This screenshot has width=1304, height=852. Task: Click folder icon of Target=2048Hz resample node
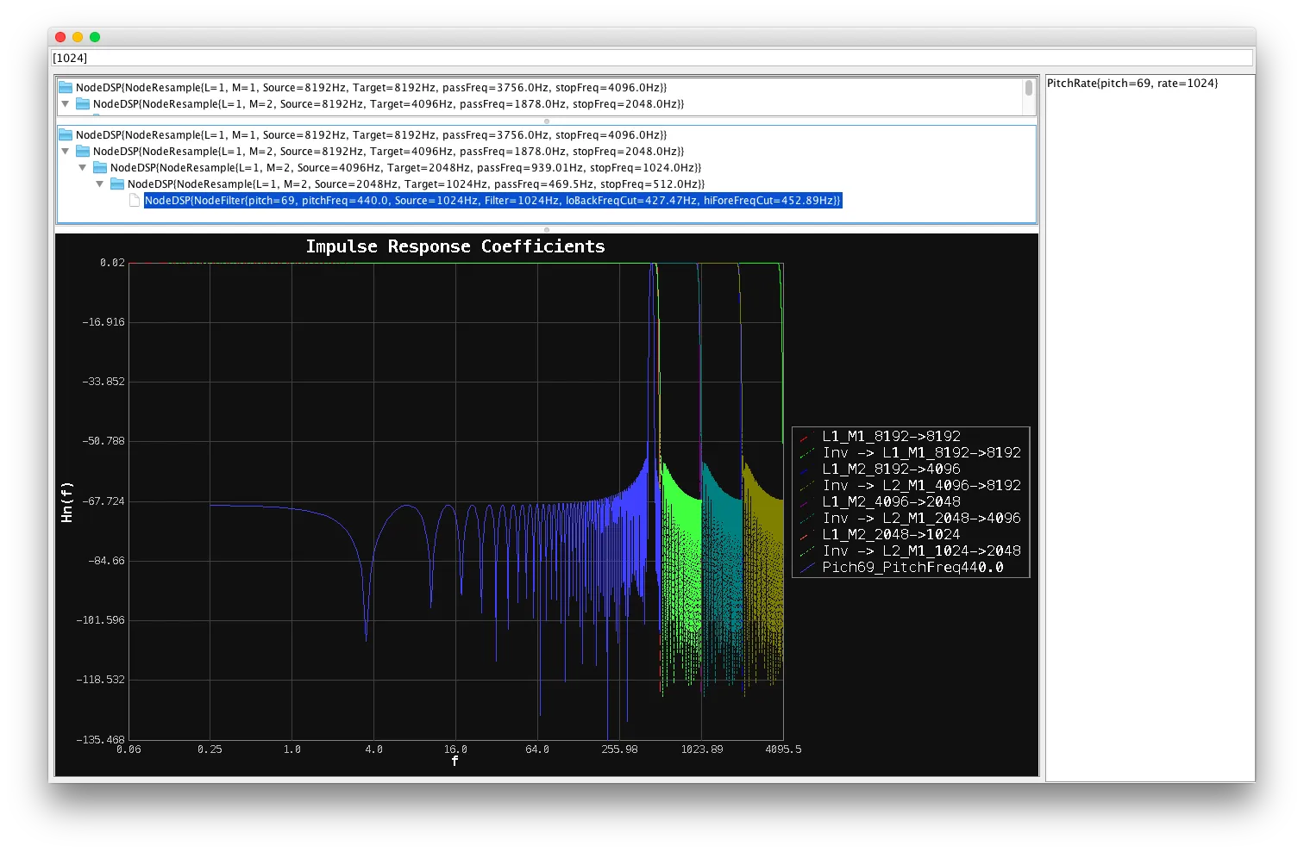[100, 168]
